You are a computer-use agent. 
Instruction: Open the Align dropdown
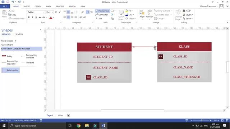tap(142, 15)
